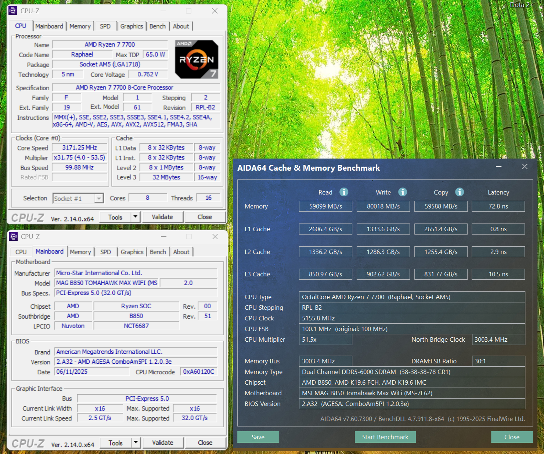
Task: Click Memory Write value 80018 MB/s
Action: point(383,206)
